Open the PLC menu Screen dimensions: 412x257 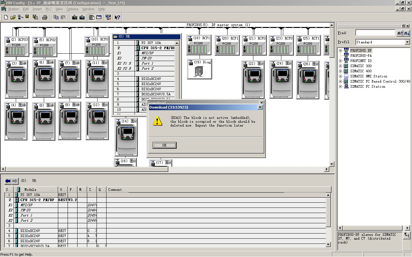[x=49, y=9]
